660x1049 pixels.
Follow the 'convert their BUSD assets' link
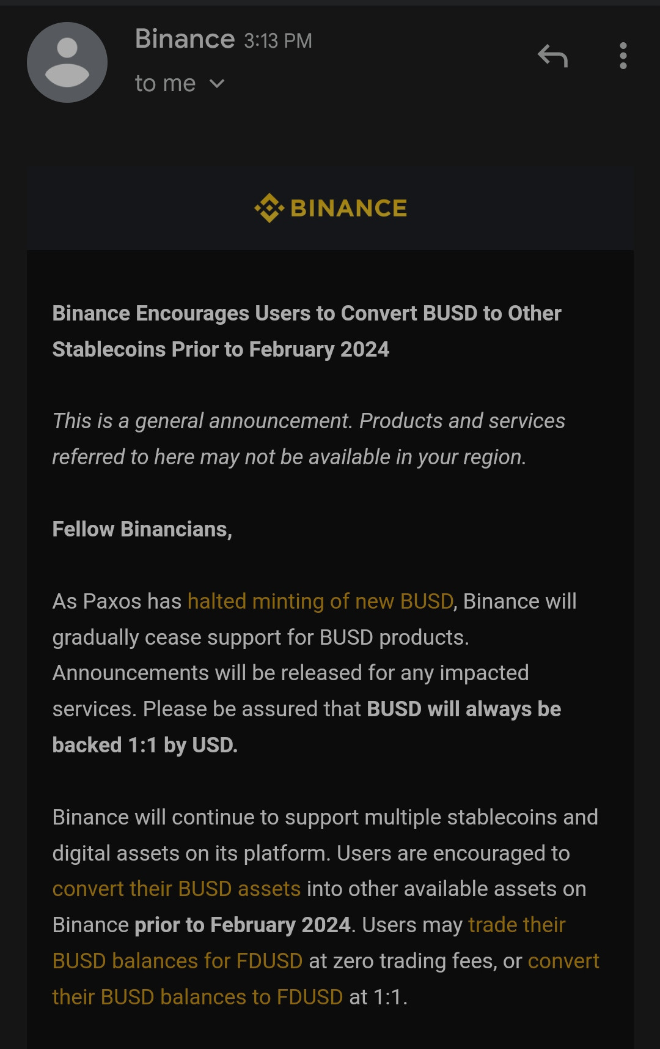pyautogui.click(x=177, y=889)
